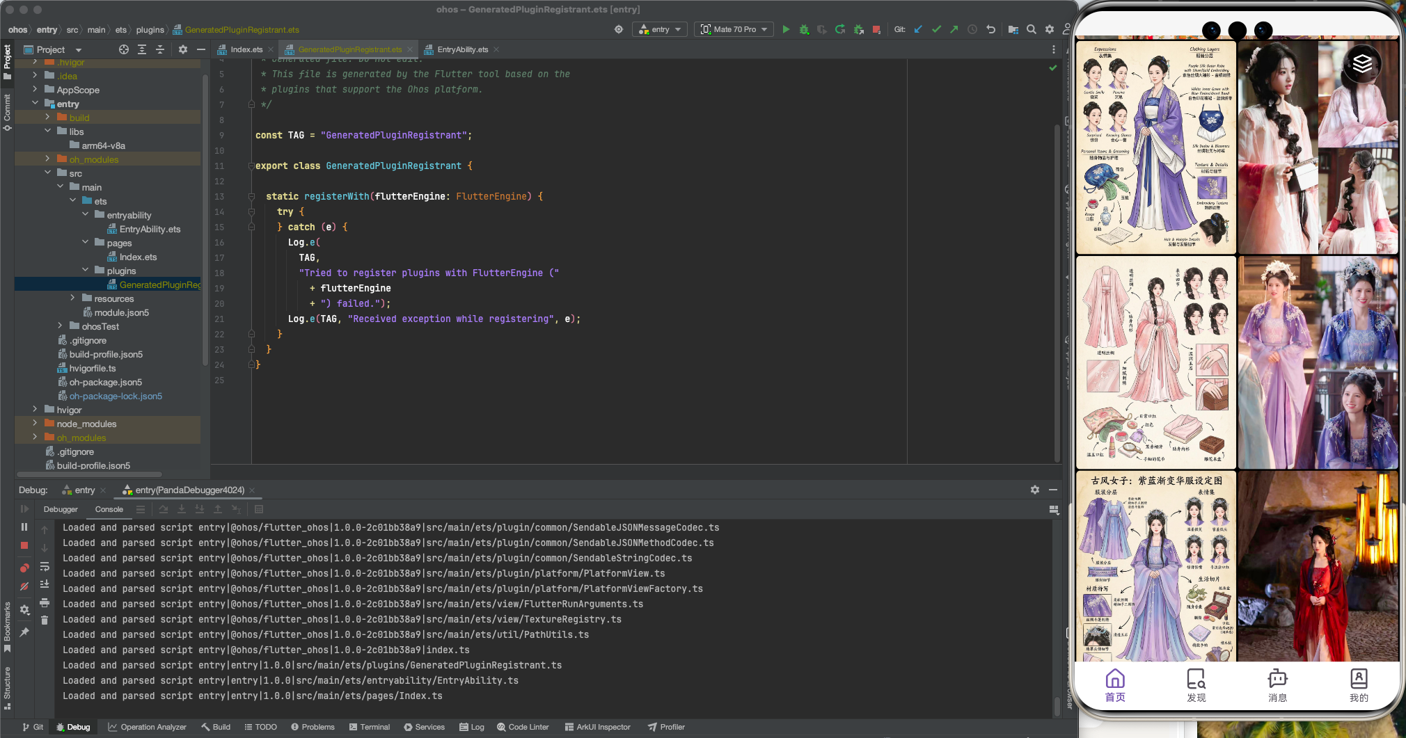Click Expand All icon in Project panel
The width and height of the screenshot is (1406, 738).
[142, 49]
